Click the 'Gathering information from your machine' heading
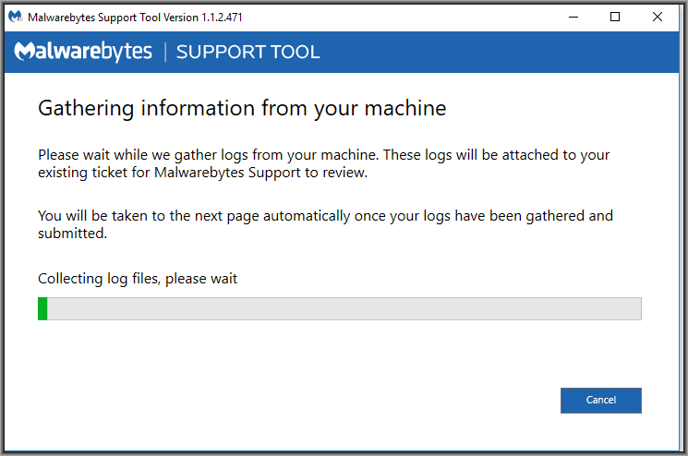The height and width of the screenshot is (456, 688). click(x=242, y=108)
